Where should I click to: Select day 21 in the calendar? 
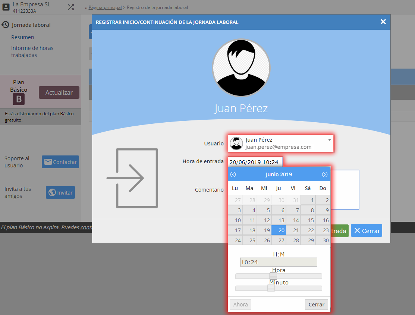coord(293,230)
